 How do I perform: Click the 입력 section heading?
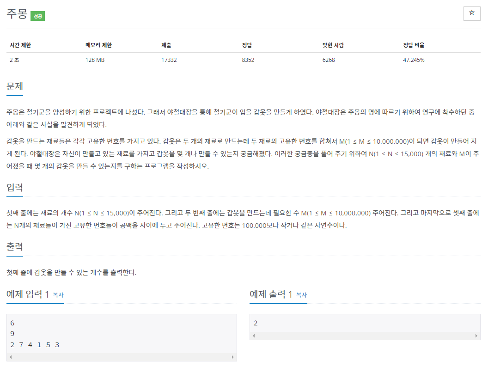point(15,187)
